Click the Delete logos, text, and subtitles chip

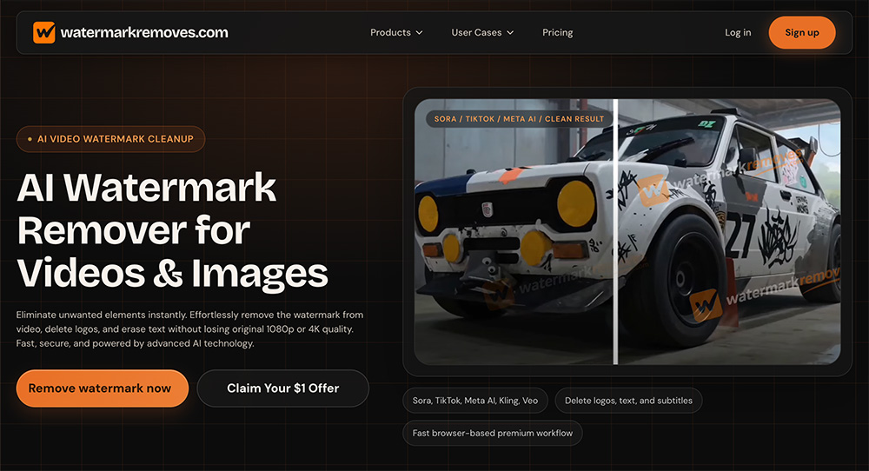pyautogui.click(x=628, y=401)
